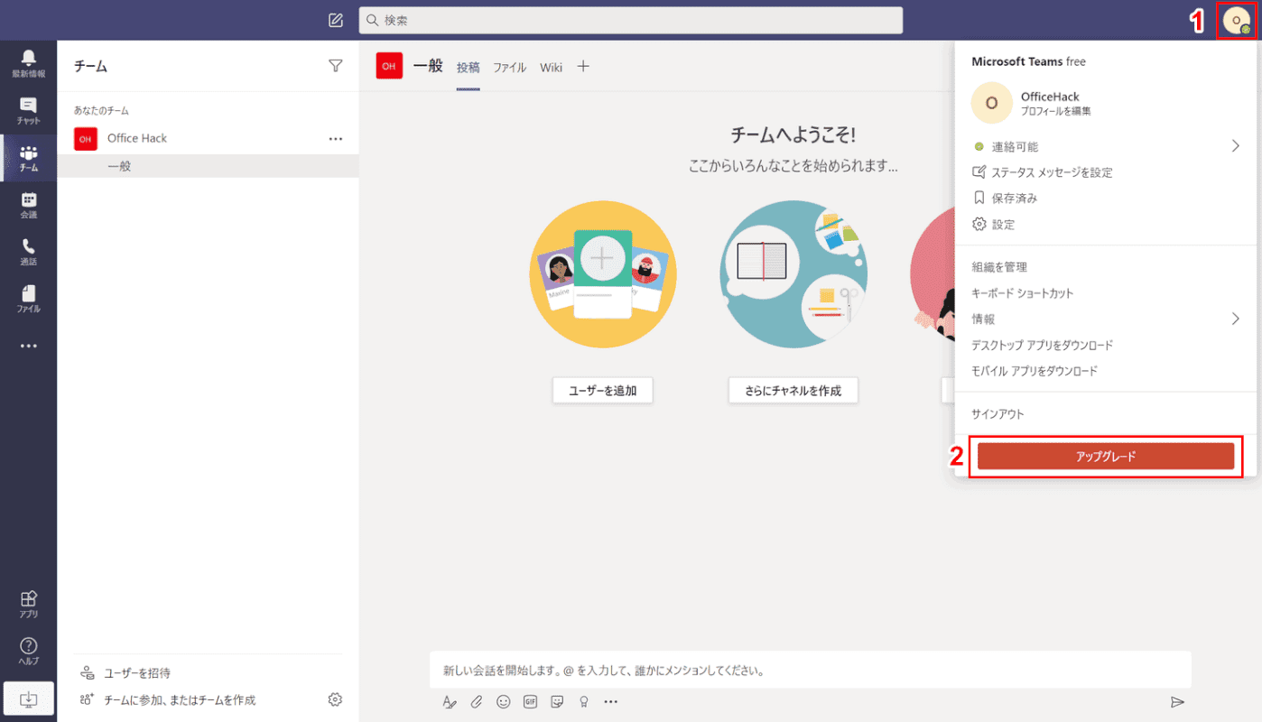This screenshot has height=722, width=1262.
Task: Open the Files icon in sidebar
Action: 28,299
